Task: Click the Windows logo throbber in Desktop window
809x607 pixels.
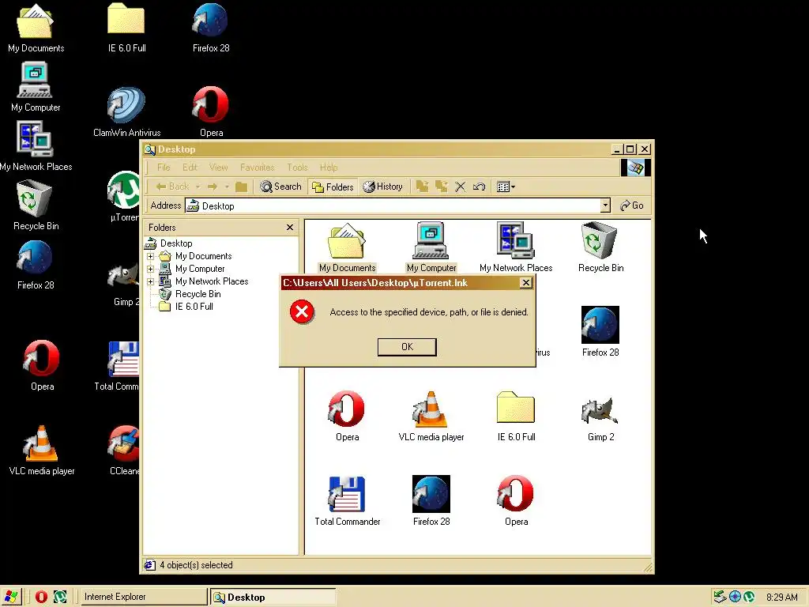Action: (635, 168)
